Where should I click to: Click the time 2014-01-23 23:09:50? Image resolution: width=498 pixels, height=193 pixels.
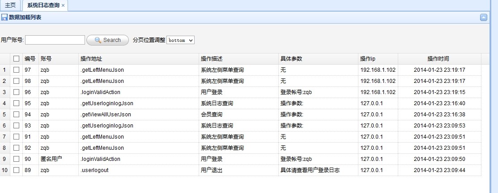439,159
